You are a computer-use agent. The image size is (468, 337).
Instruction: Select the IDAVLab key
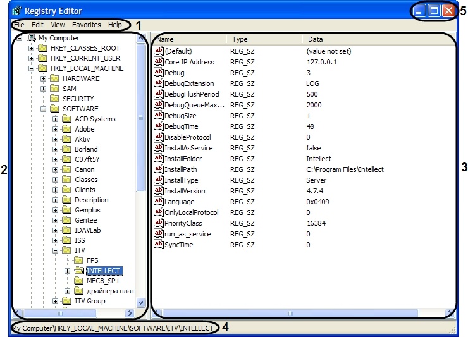(x=88, y=230)
